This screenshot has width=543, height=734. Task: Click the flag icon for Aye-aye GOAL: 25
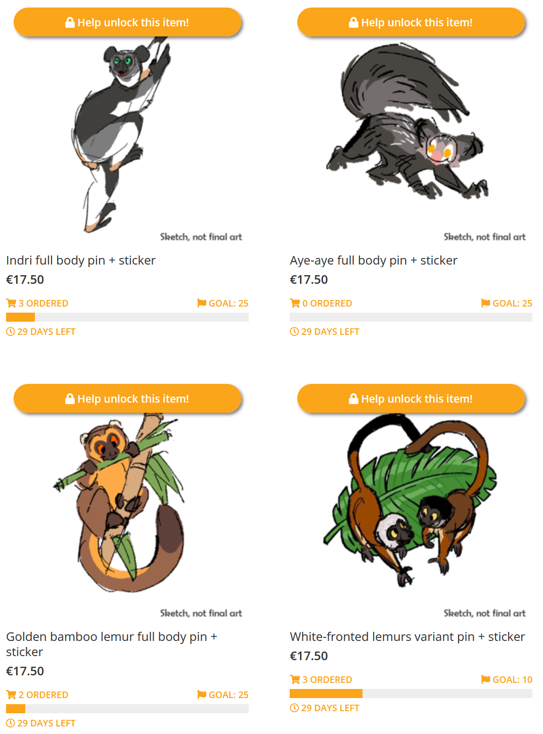click(x=485, y=303)
